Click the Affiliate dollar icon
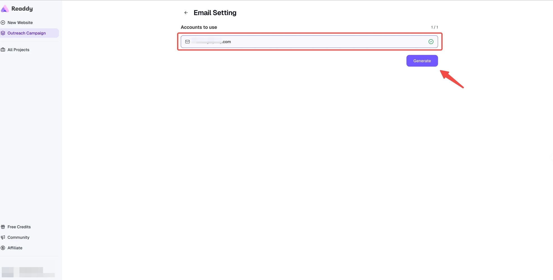The height and width of the screenshot is (280, 553). (3, 248)
